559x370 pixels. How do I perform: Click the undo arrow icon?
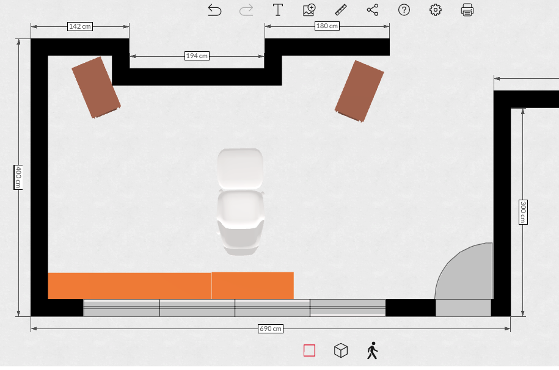click(x=214, y=10)
